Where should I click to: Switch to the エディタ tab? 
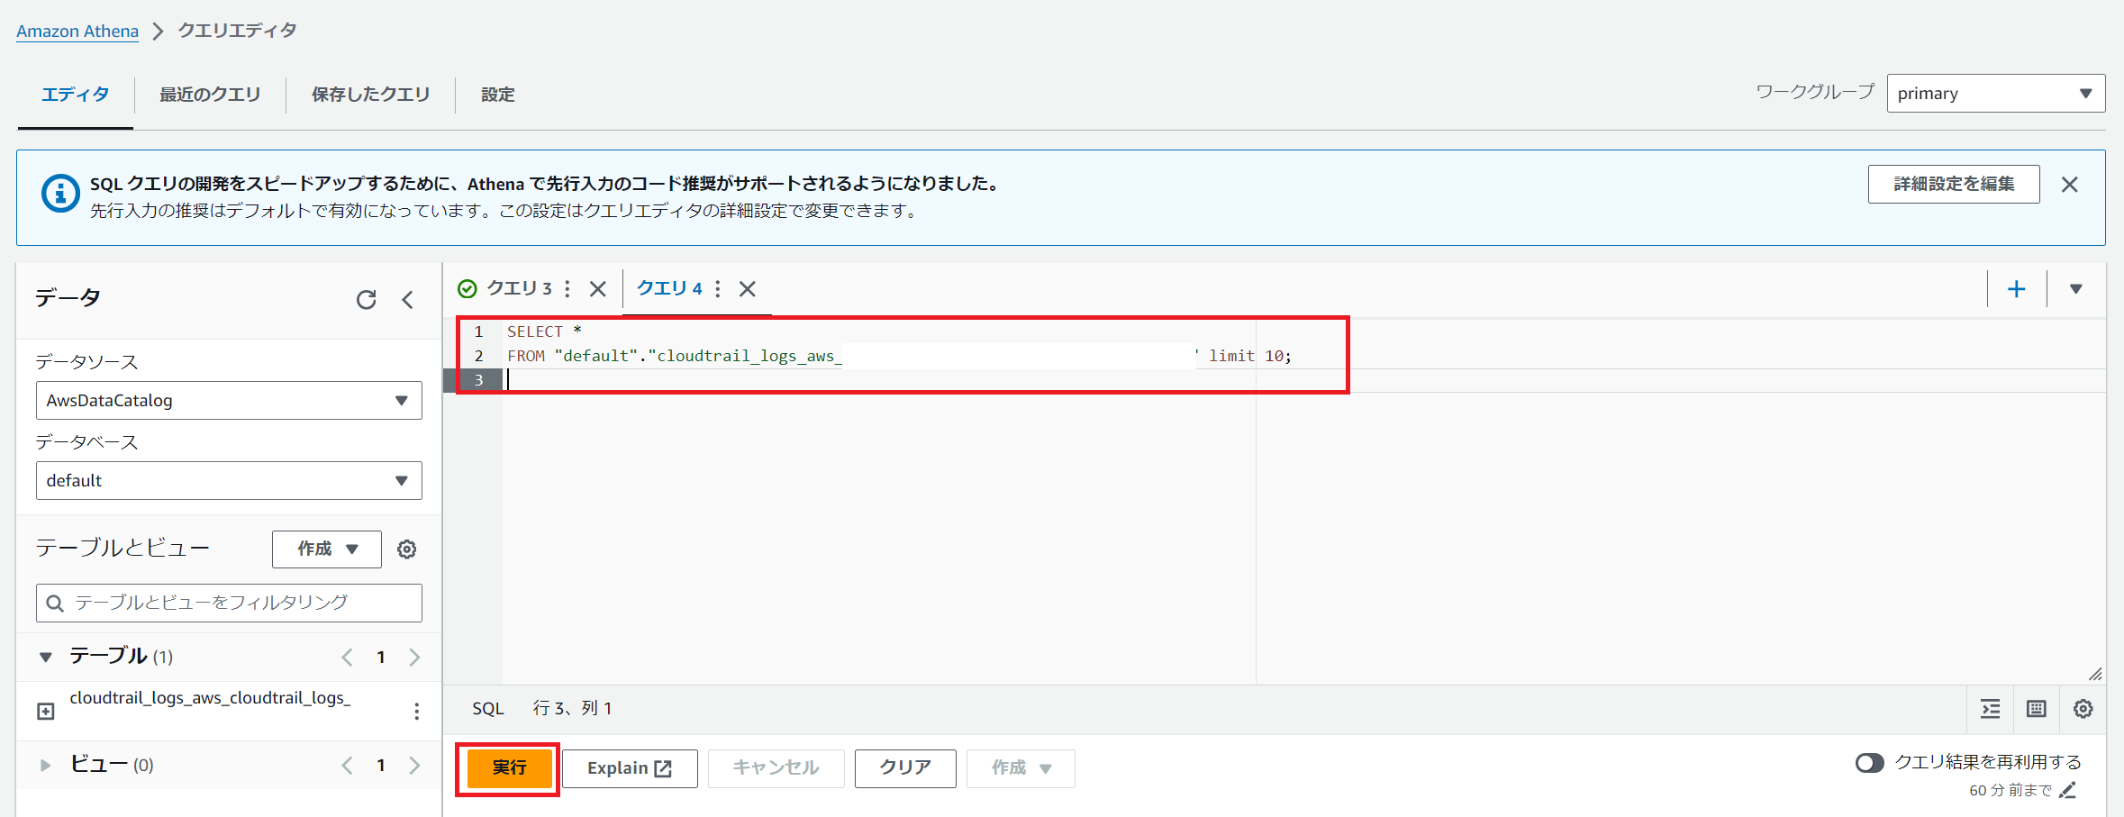pos(76,95)
